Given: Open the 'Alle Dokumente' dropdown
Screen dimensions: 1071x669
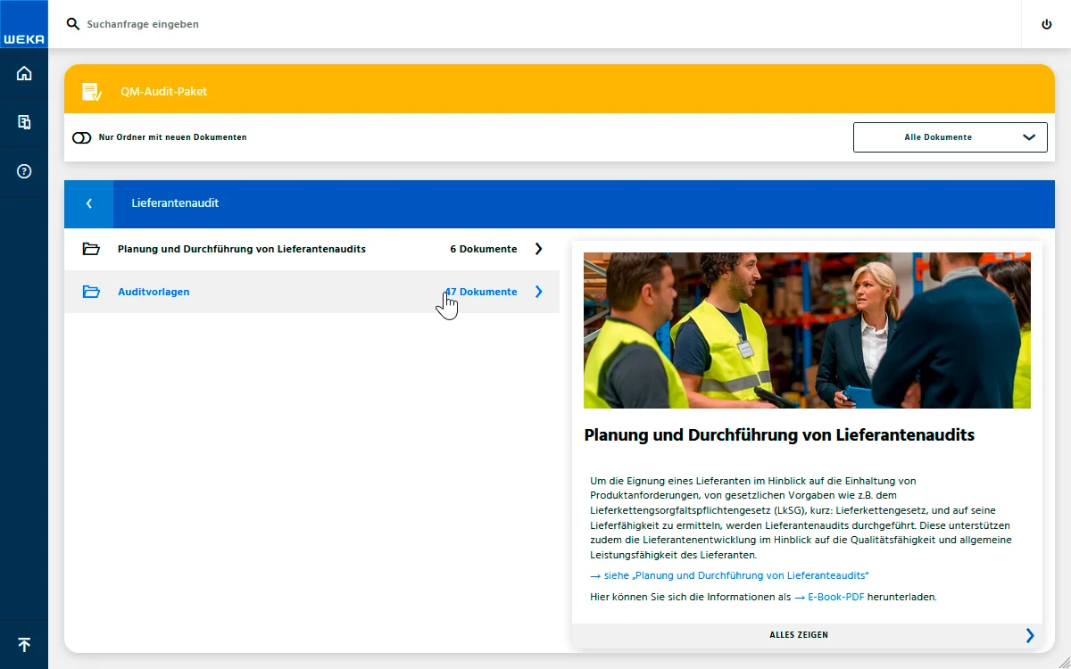Looking at the screenshot, I should pos(950,137).
